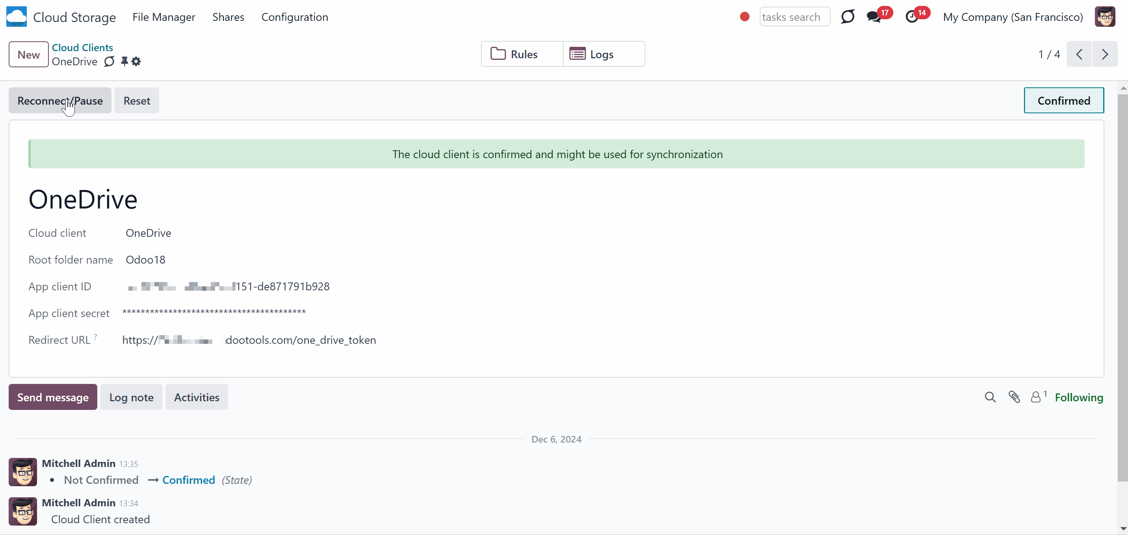Image resolution: width=1128 pixels, height=535 pixels.
Task: Open the File Manager menu
Action: point(164,17)
